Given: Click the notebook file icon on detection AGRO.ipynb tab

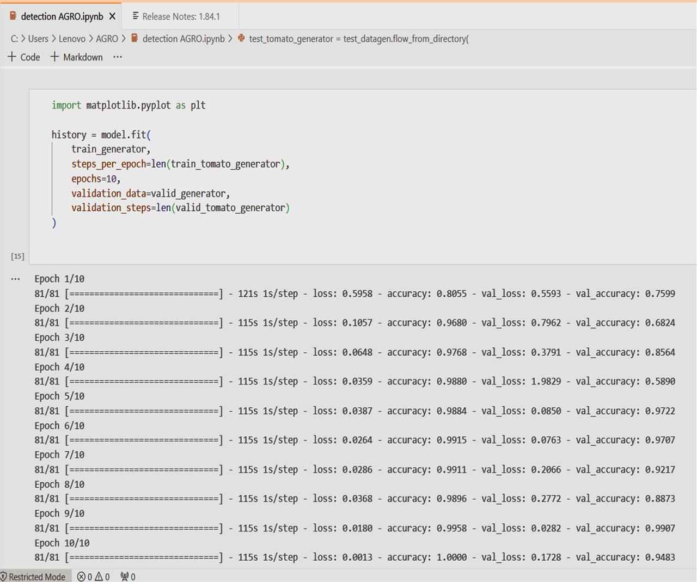Looking at the screenshot, I should pos(13,16).
